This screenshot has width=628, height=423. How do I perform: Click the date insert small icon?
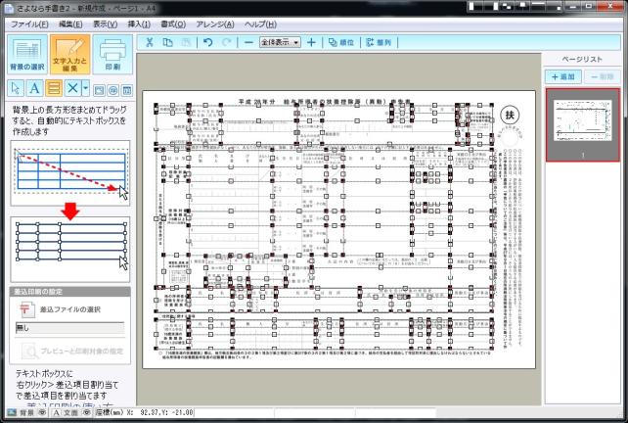coord(126,91)
